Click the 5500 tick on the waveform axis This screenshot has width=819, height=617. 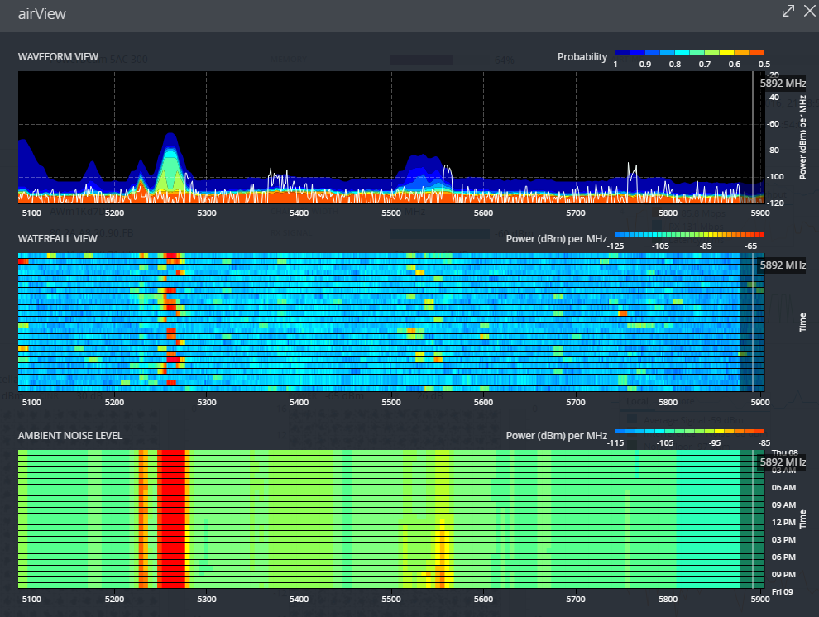[391, 213]
